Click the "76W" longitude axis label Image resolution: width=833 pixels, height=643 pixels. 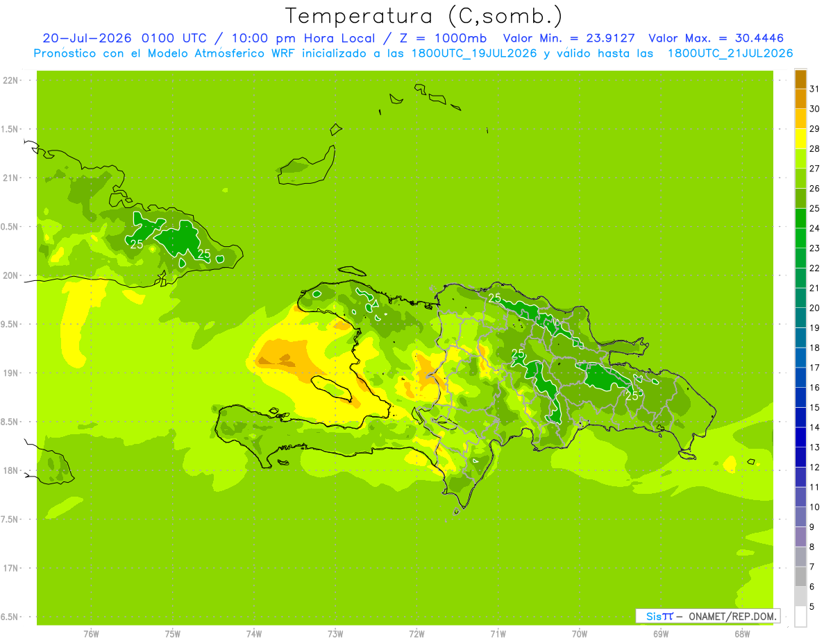(91, 634)
